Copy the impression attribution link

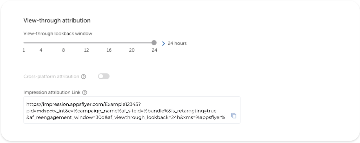coord(234,115)
